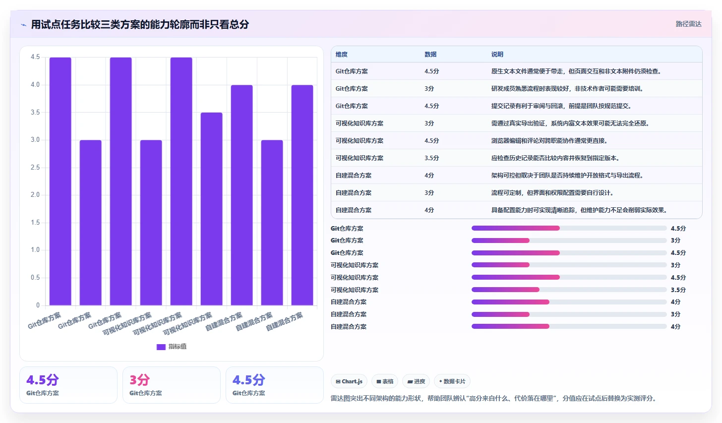Image resolution: width=722 pixels, height=423 pixels.
Task: Click the 可视化知识库方案 progress bar showing 3分
Action: coord(569,265)
